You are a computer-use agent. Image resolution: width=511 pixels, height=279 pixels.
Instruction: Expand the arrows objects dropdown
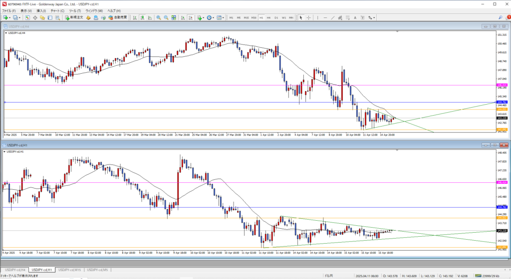374,18
